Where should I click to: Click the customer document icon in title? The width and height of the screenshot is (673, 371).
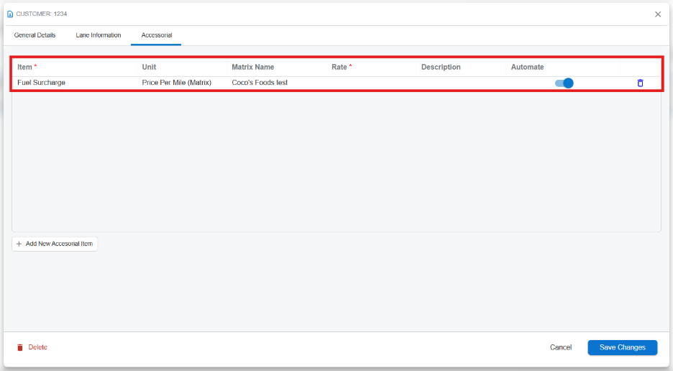10,14
